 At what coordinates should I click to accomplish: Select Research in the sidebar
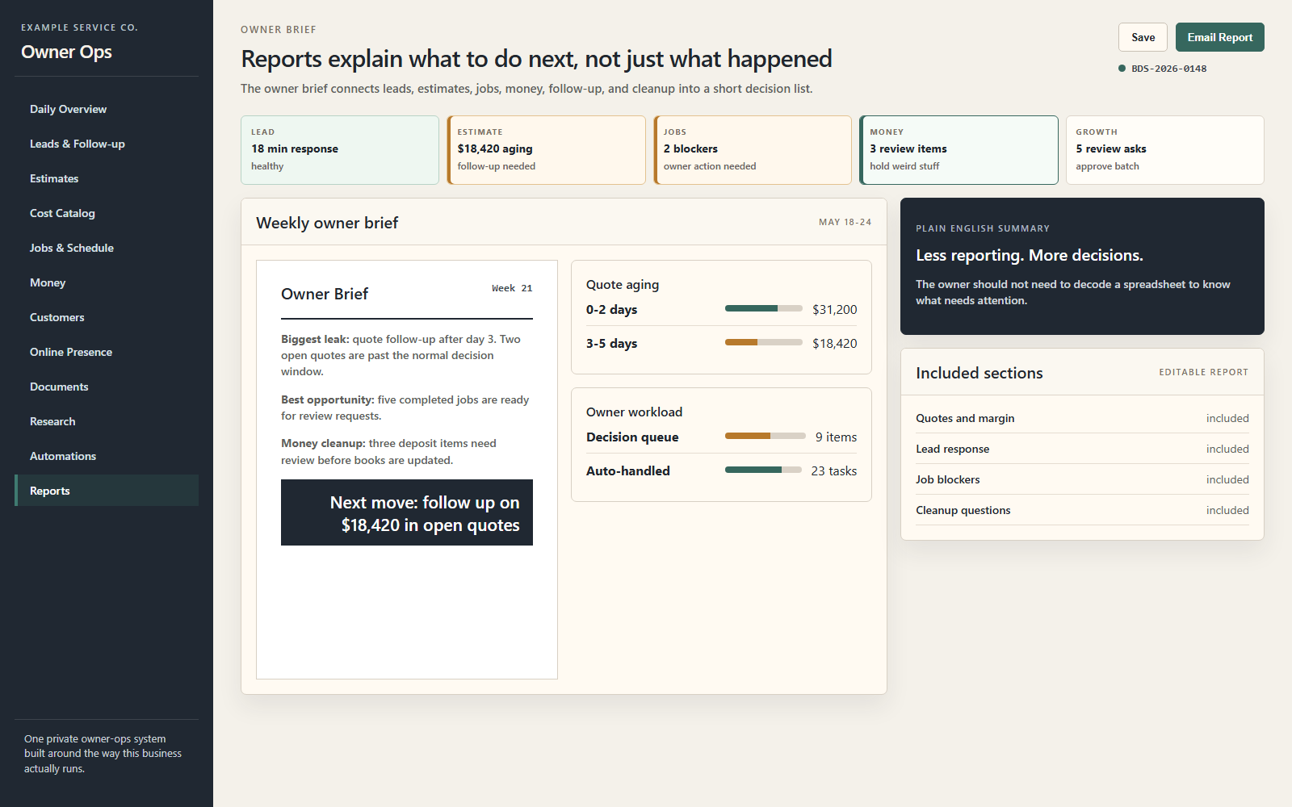[x=107, y=421]
